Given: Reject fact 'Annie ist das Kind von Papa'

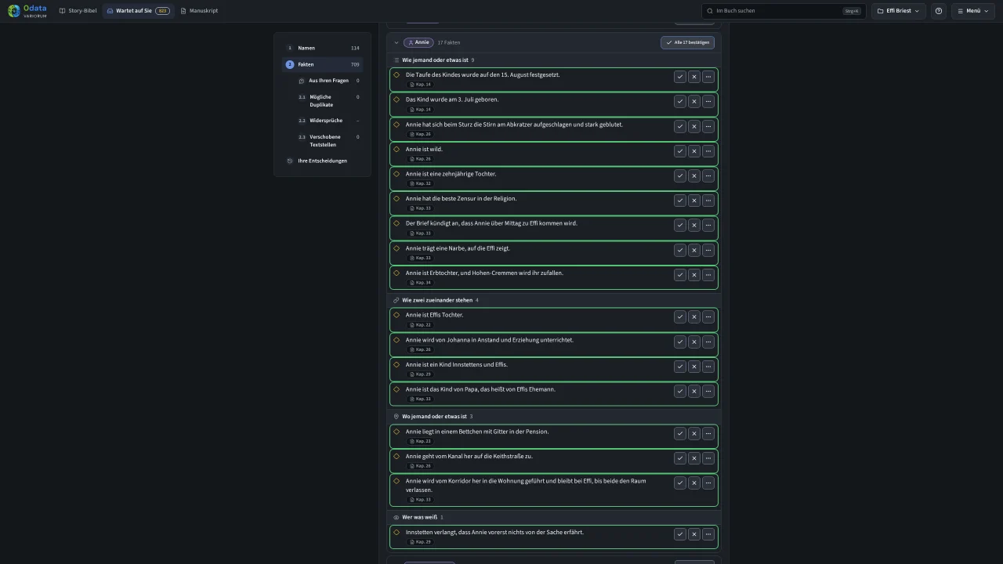Looking at the screenshot, I should click(x=694, y=392).
